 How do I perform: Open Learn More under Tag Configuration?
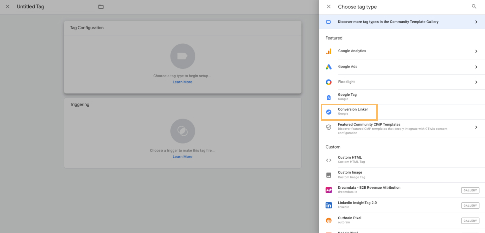183,82
